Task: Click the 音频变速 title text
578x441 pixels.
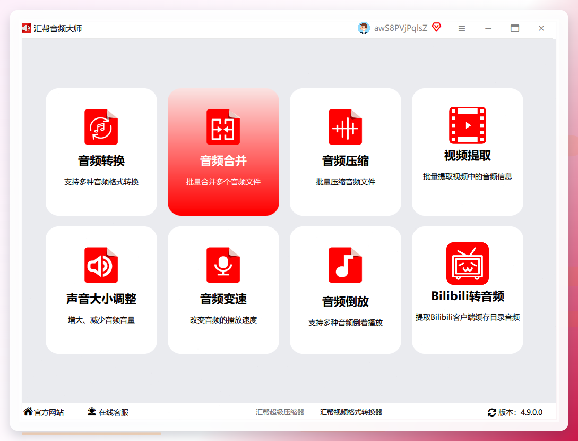Action: (x=223, y=299)
